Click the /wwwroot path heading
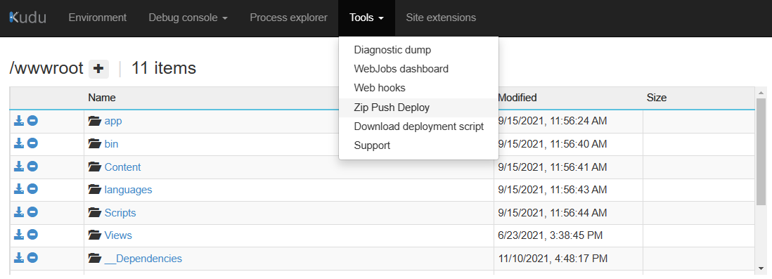This screenshot has height=279, width=772. [46, 68]
